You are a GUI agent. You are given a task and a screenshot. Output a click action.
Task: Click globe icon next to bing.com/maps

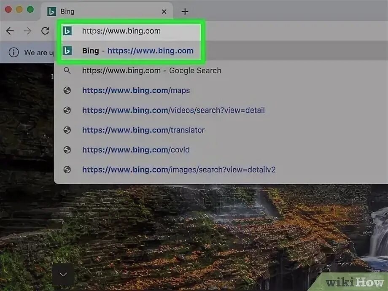[67, 90]
